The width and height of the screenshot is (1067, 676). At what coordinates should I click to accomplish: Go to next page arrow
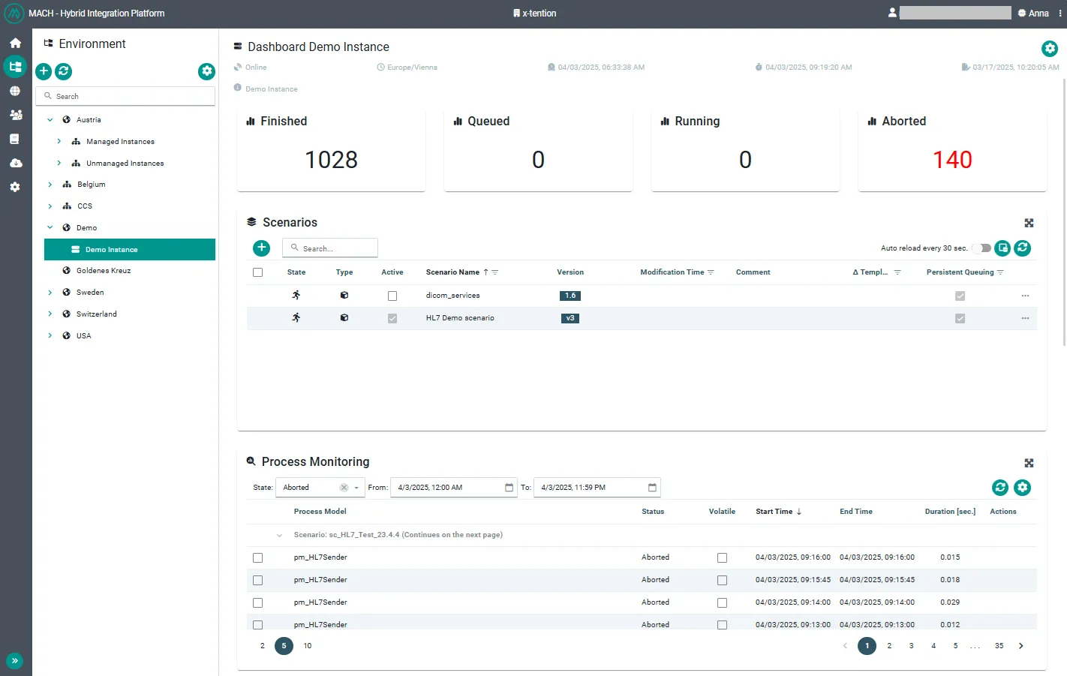(1020, 646)
